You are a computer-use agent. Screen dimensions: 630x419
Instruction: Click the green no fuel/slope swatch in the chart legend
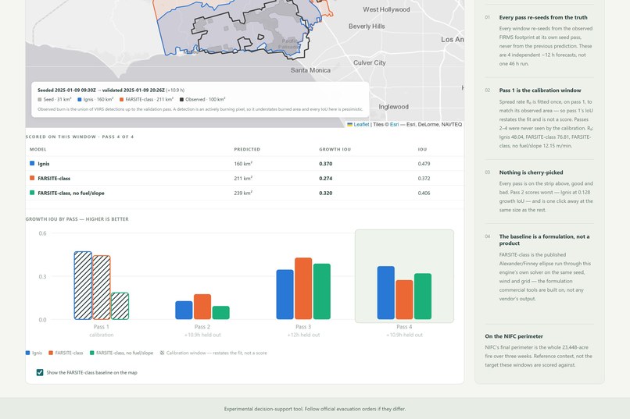92,353
